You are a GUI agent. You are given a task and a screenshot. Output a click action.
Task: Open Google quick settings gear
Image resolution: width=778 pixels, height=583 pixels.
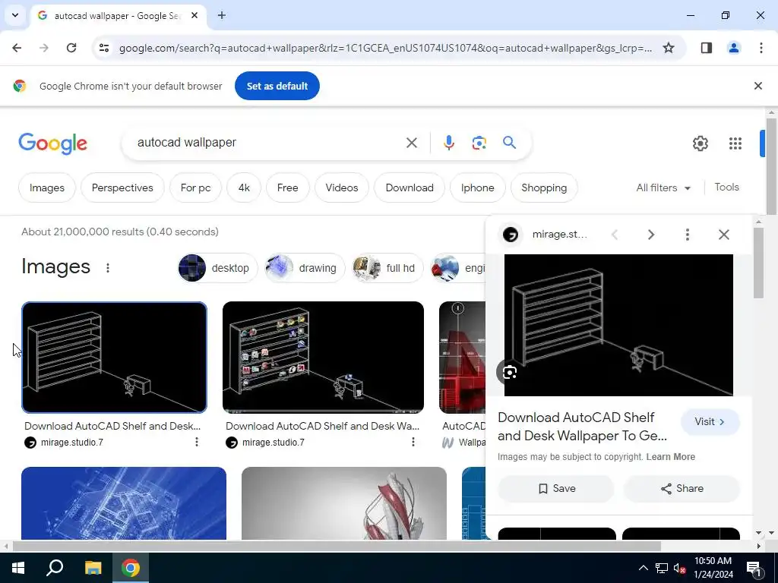click(700, 143)
